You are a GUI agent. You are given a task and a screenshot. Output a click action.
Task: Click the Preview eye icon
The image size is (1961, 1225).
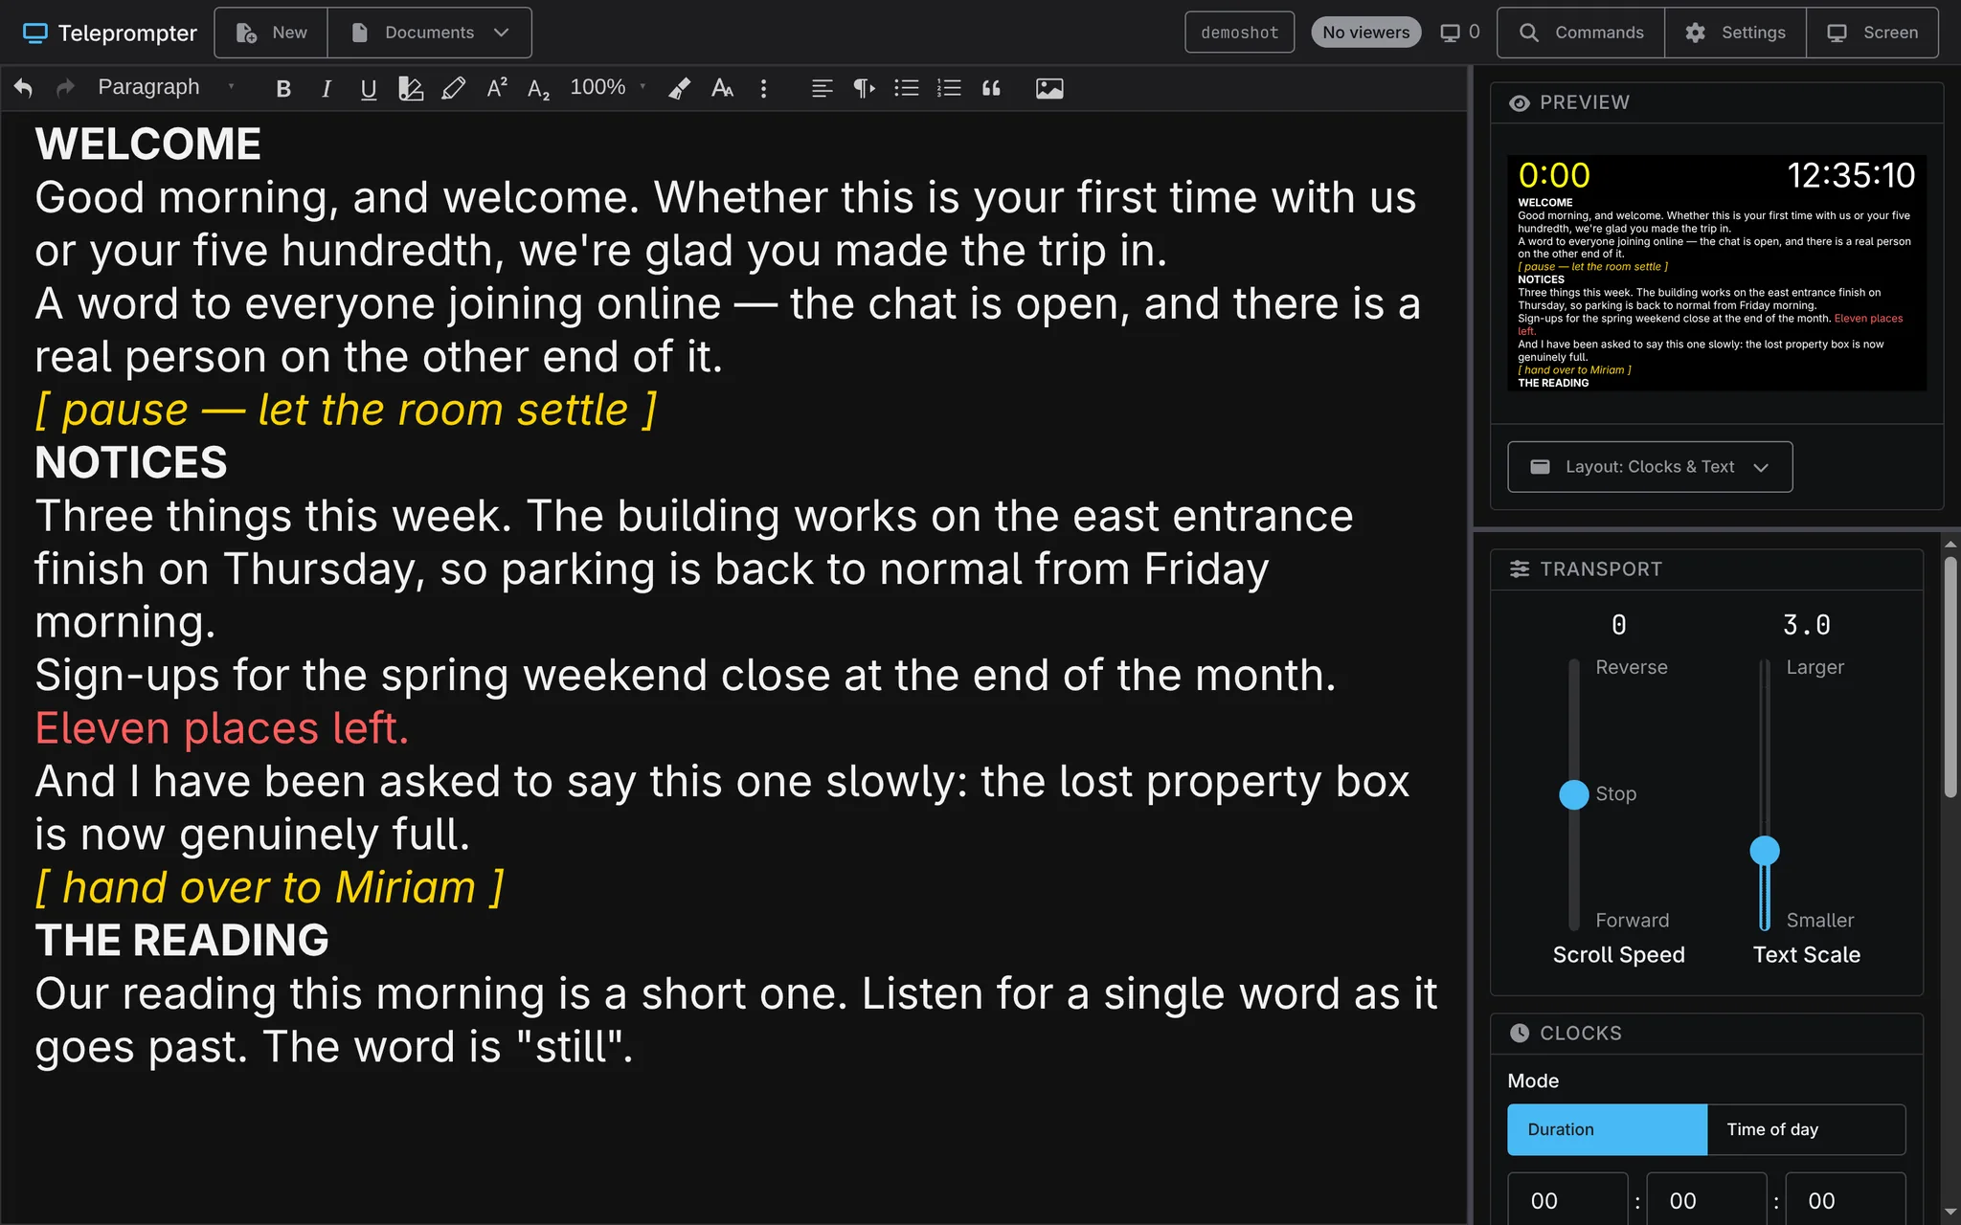click(x=1519, y=102)
